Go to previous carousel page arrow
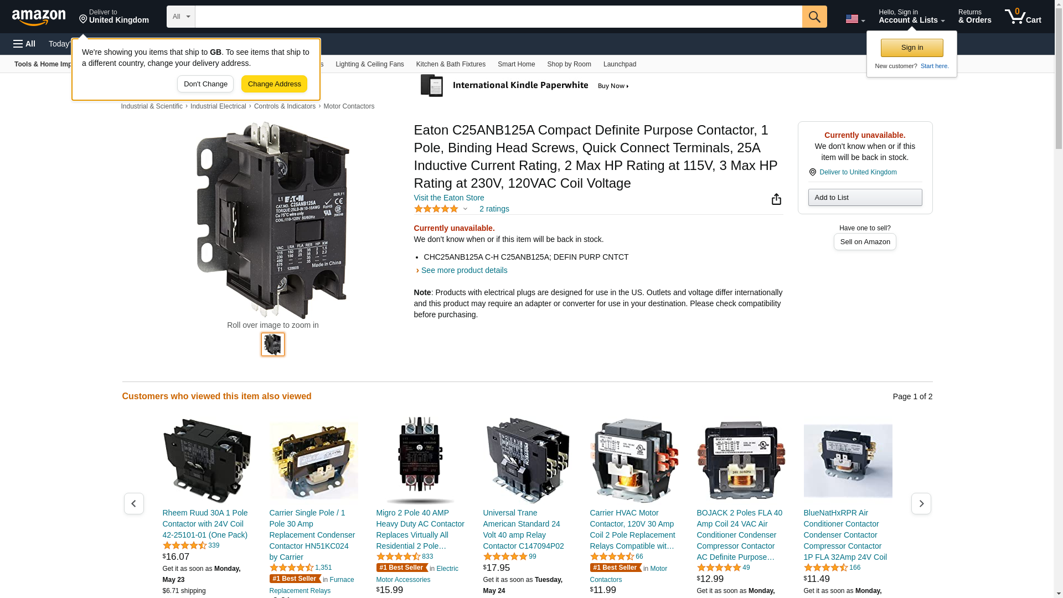Screen dimensions: 1063x598 [x=133, y=503]
